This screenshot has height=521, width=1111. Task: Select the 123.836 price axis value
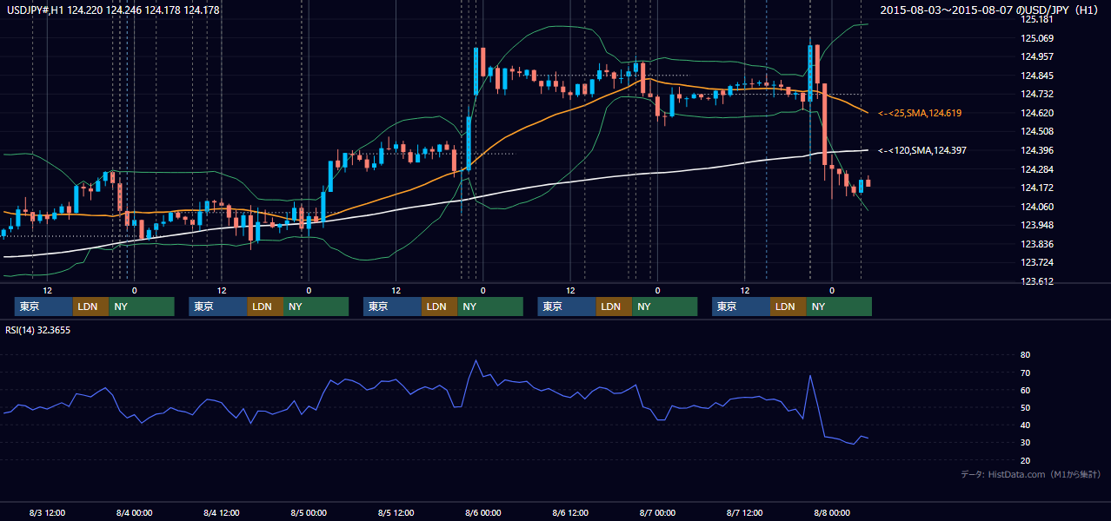[1037, 244]
